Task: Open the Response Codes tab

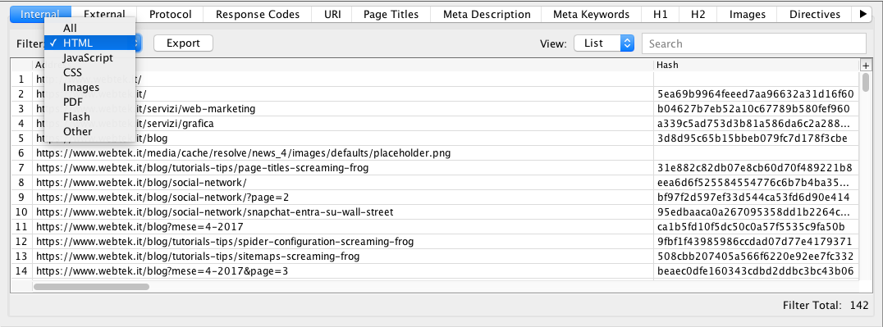Action: click(x=258, y=15)
